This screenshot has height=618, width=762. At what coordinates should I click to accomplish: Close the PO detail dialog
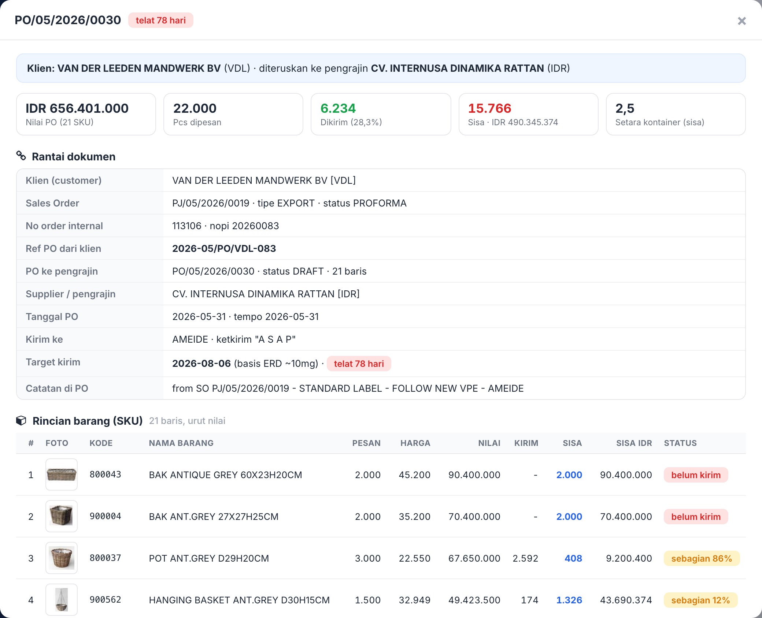point(741,21)
